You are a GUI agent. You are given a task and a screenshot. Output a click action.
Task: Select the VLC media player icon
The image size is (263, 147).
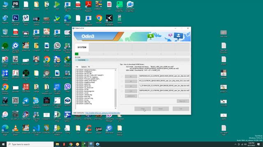[x=16, y=130]
